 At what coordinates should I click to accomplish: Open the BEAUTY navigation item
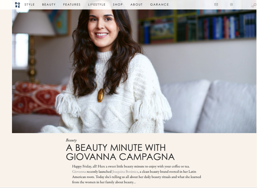[49, 5]
